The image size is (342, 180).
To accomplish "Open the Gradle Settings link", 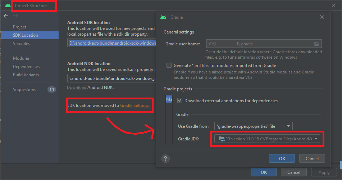I will (135, 105).
